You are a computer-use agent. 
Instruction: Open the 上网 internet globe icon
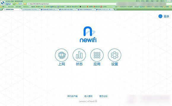(x=62, y=55)
